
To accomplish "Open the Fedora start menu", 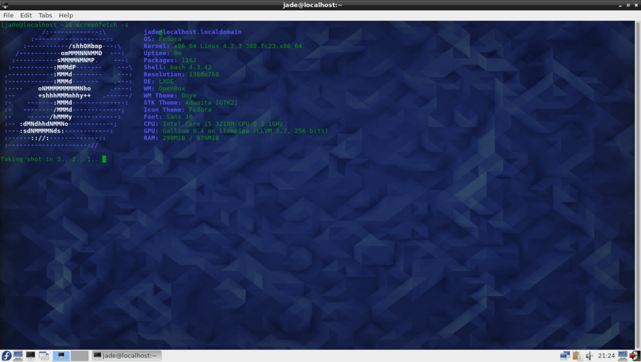I will 6,356.
